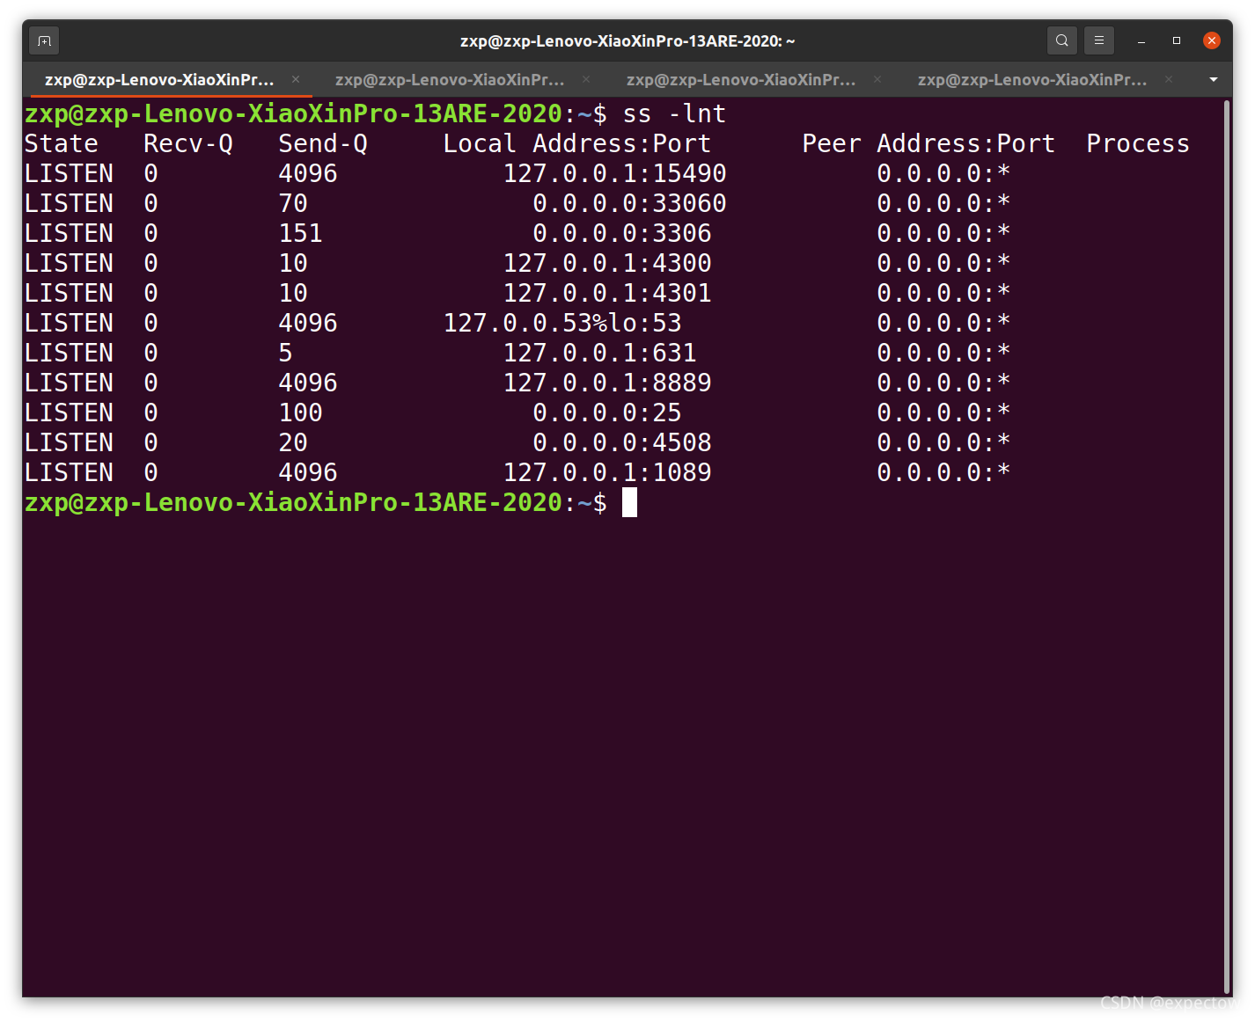
Task: Switch to the second terminal tab
Action: tap(450, 79)
